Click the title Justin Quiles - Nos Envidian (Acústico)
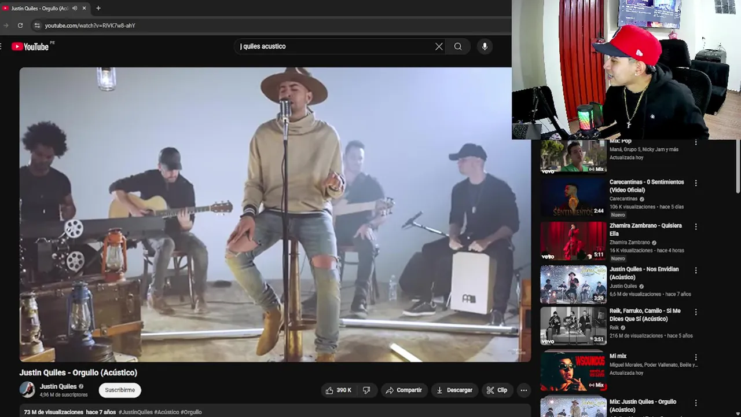 point(644,273)
